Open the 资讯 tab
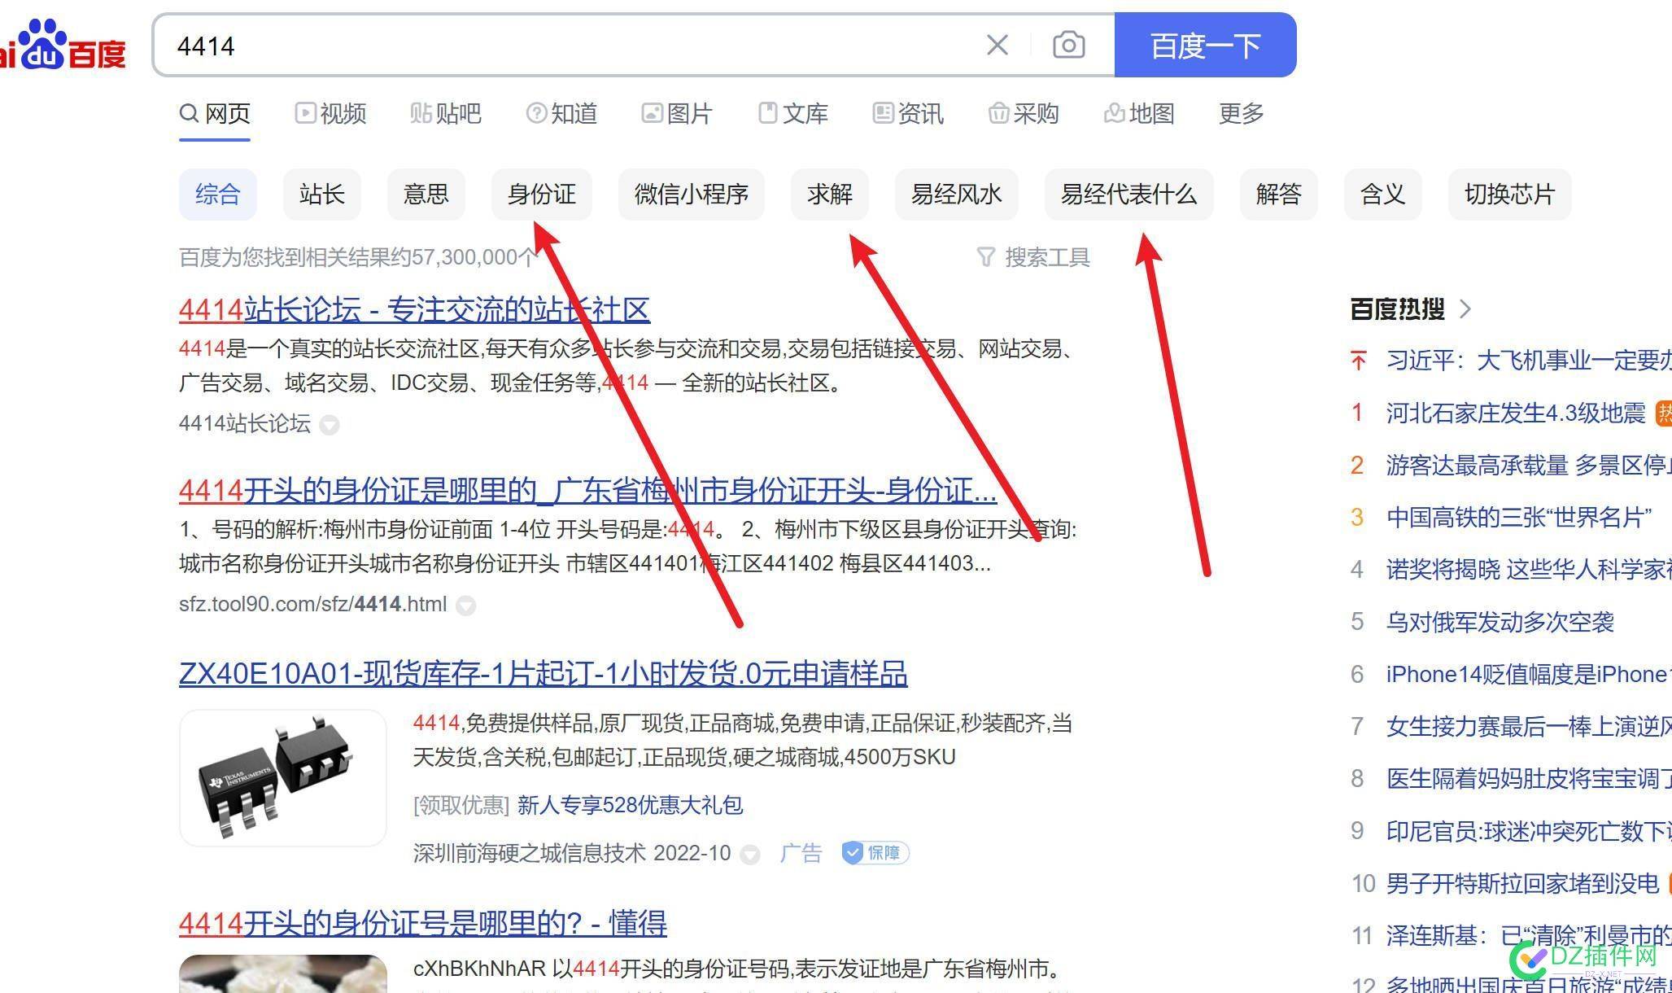This screenshot has width=1672, height=993. 908,113
